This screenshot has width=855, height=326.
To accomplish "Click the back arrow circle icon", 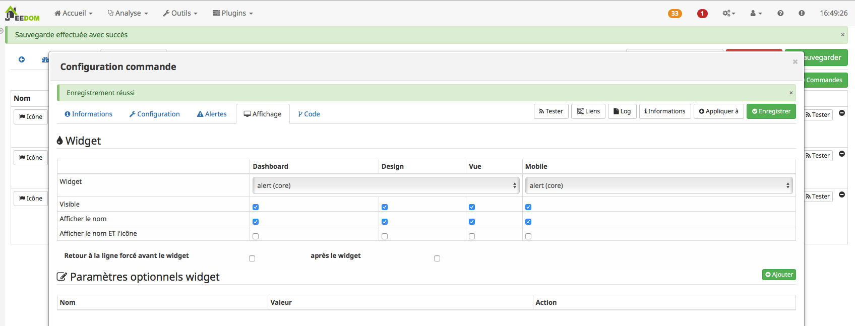I will pyautogui.click(x=22, y=59).
